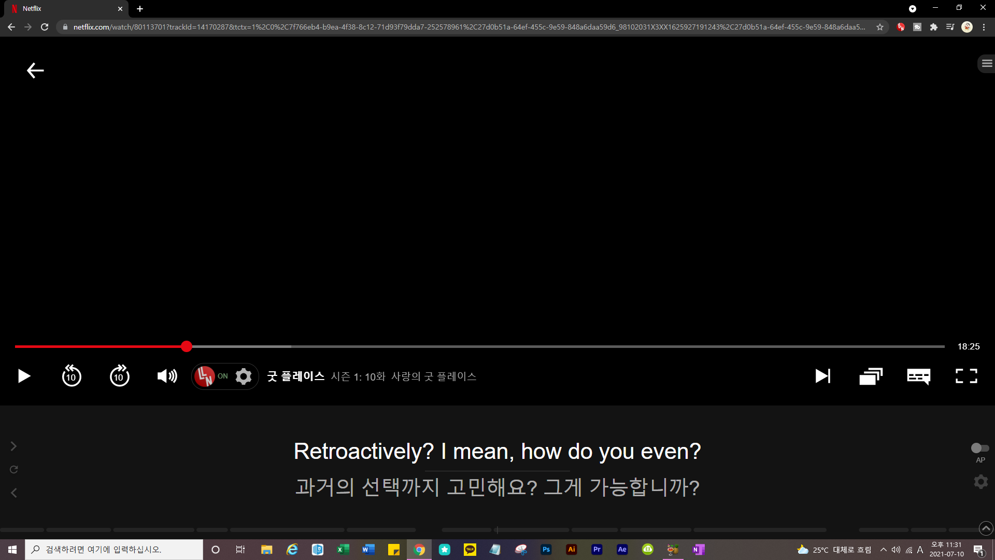The image size is (995, 560).
Task: Skip forward 10 seconds
Action: click(119, 376)
